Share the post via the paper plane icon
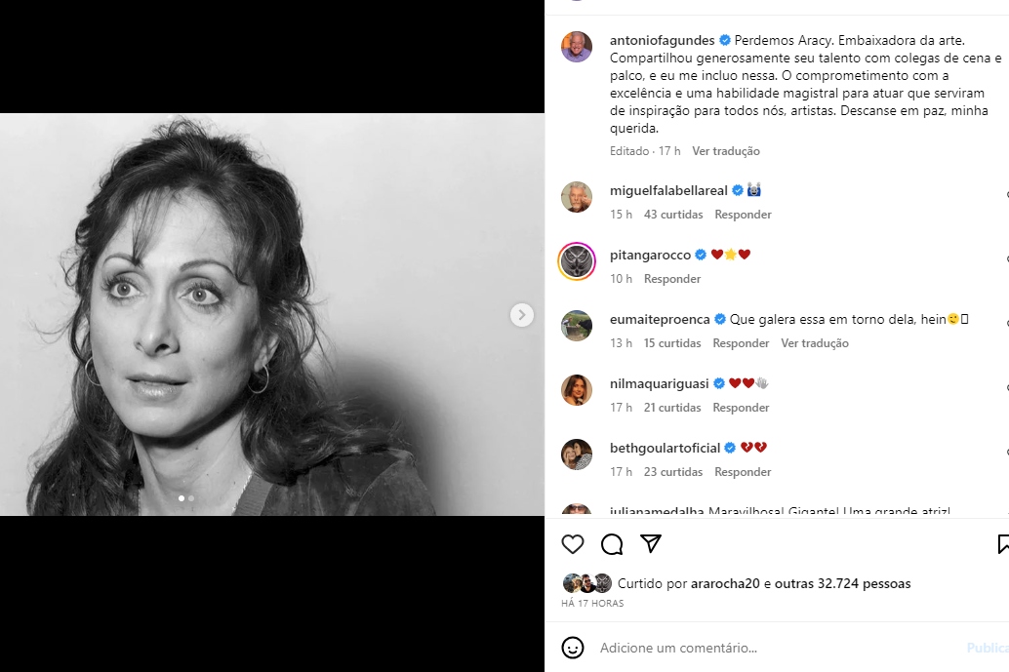Screen dimensions: 1009x672 [x=650, y=544]
